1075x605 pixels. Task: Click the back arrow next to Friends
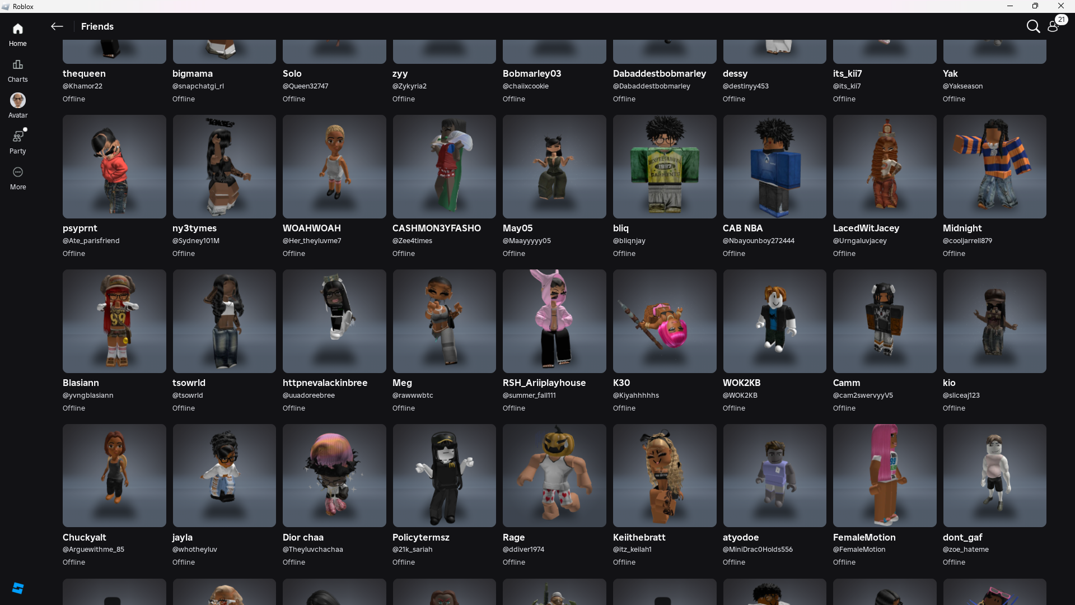(57, 26)
